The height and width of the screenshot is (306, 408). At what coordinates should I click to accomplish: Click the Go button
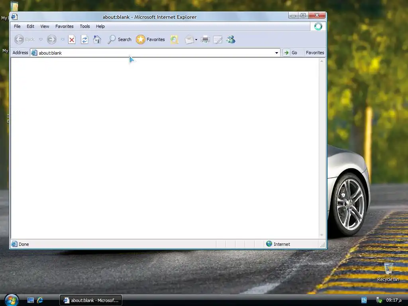[x=290, y=53]
